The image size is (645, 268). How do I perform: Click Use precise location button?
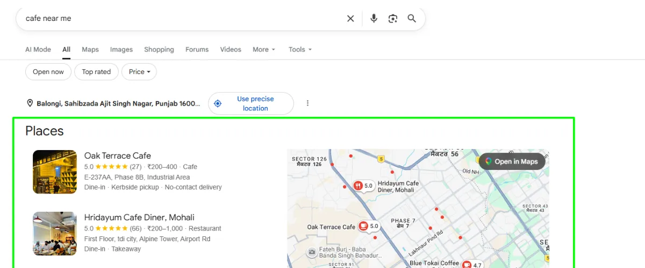pyautogui.click(x=251, y=103)
